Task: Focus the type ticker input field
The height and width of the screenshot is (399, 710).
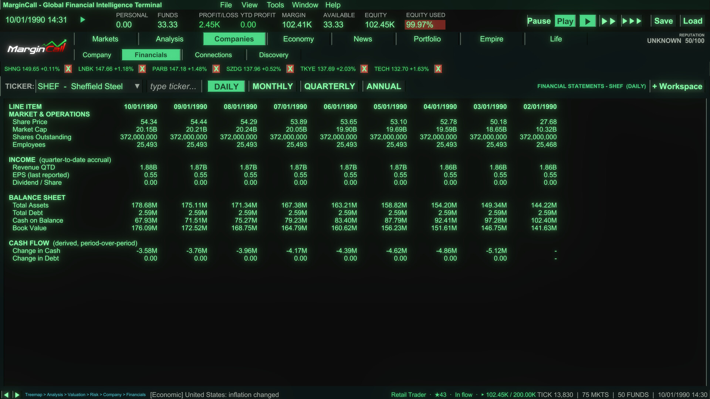Action: (x=174, y=86)
